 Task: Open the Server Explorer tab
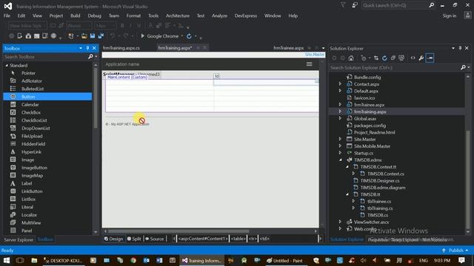(x=19, y=239)
